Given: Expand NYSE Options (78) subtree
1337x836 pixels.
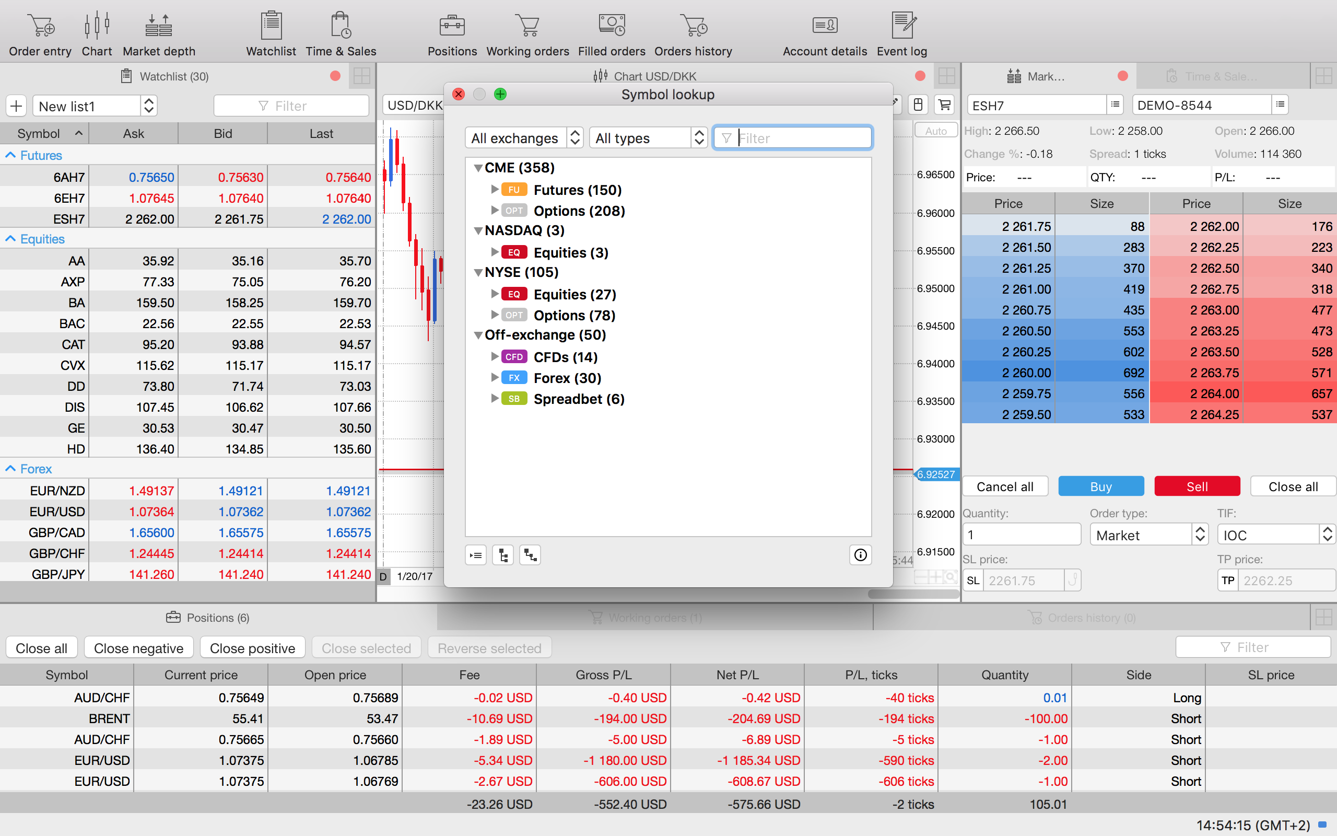Looking at the screenshot, I should click(x=492, y=315).
